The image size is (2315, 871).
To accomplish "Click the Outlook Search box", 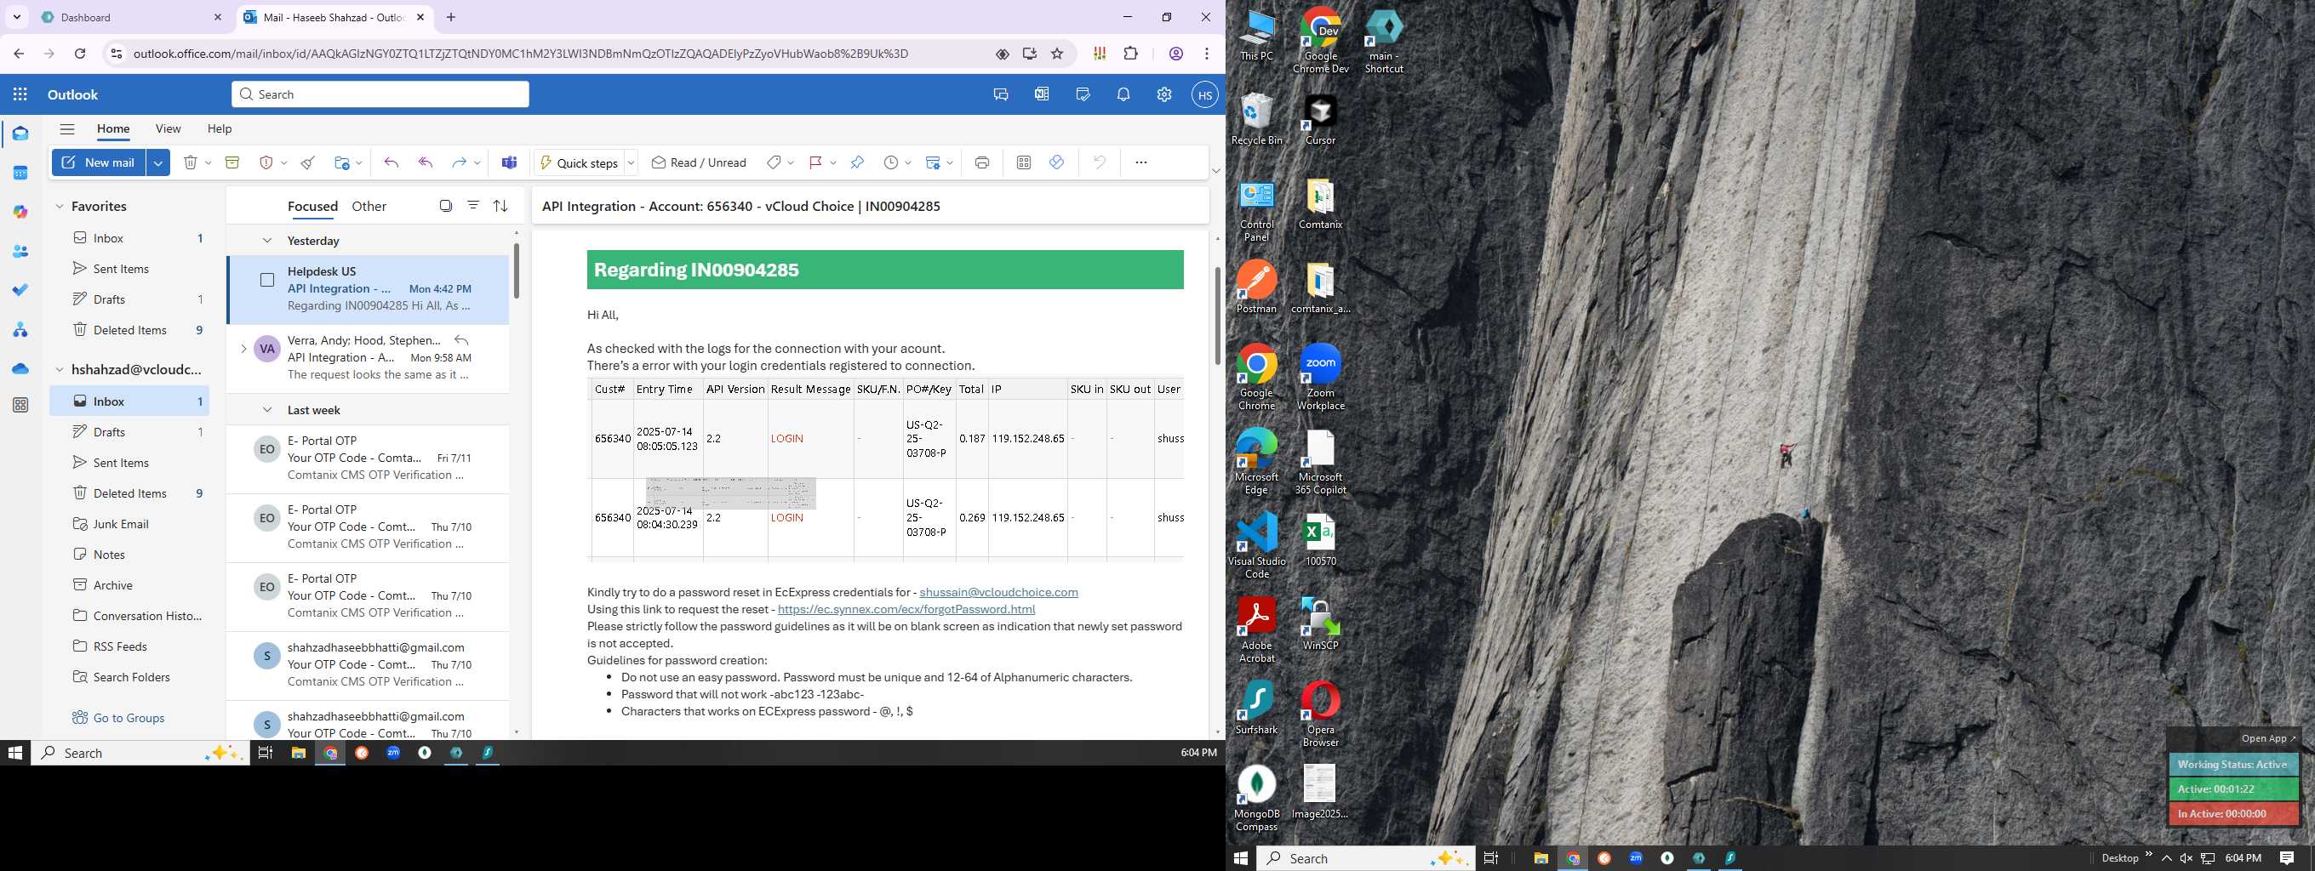I will pyautogui.click(x=380, y=94).
